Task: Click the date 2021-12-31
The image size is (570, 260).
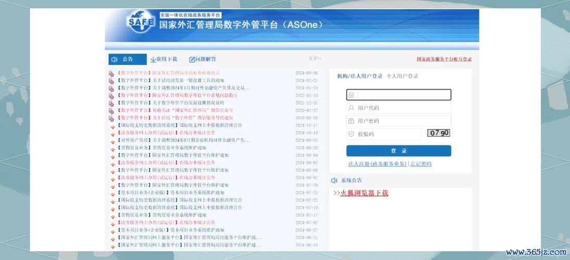Action: [307, 103]
